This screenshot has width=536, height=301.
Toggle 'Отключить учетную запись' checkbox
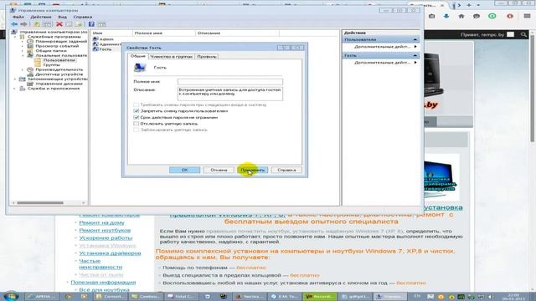(x=136, y=124)
